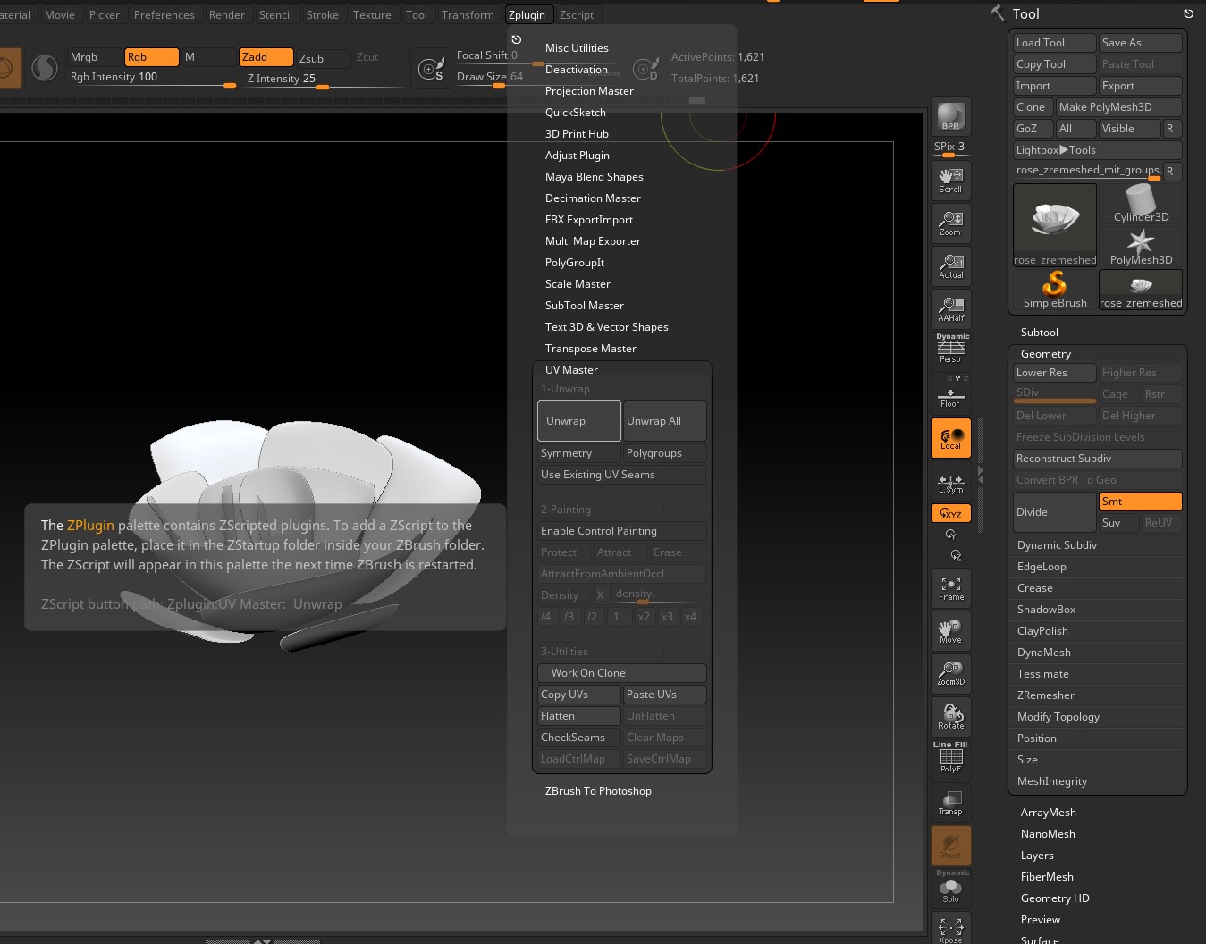
Task: Select the PolyMesh3D star tool
Action: pos(1141,248)
